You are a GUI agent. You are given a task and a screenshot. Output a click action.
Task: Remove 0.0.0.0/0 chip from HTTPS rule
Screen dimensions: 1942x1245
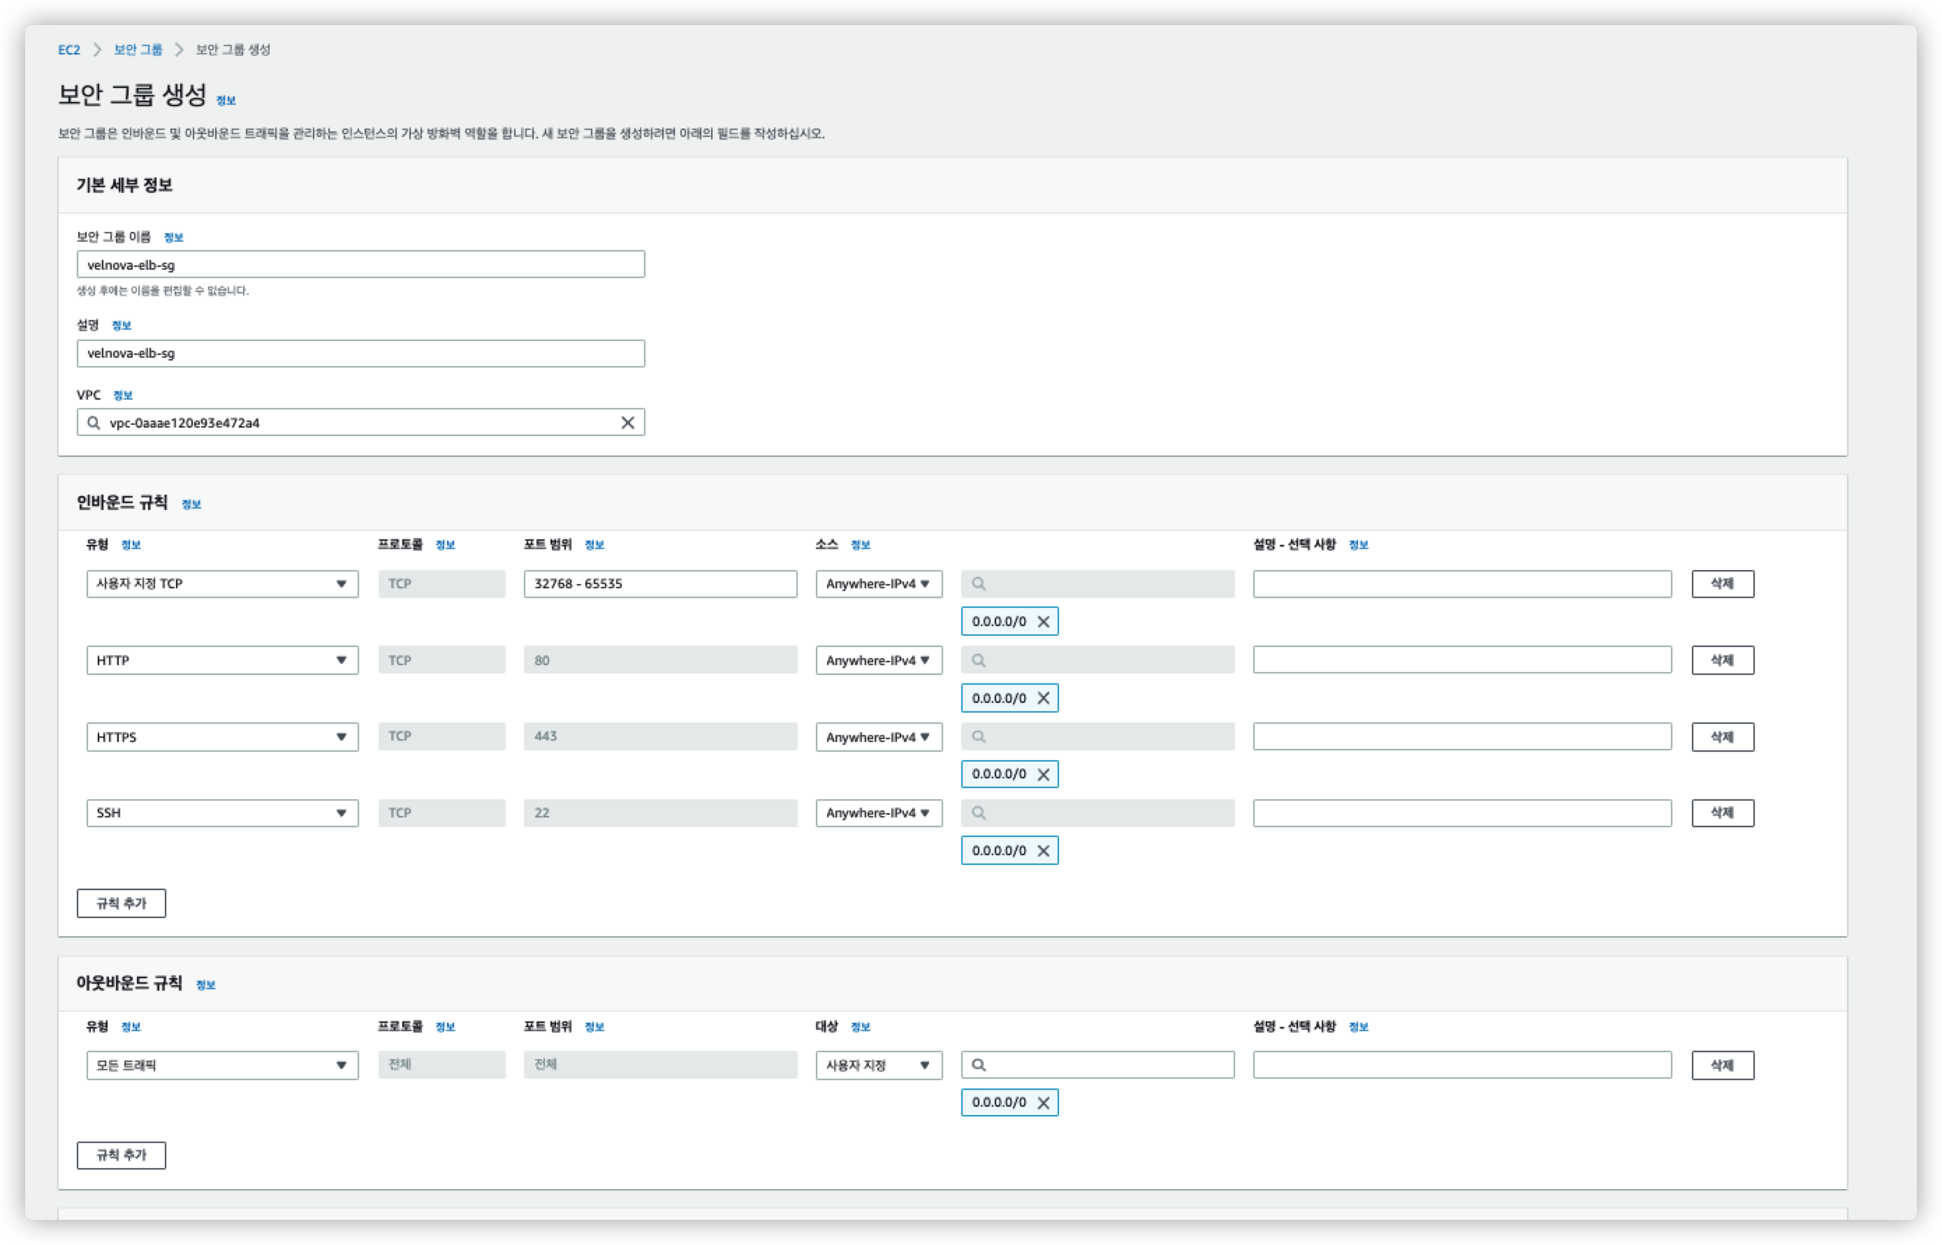(1044, 775)
